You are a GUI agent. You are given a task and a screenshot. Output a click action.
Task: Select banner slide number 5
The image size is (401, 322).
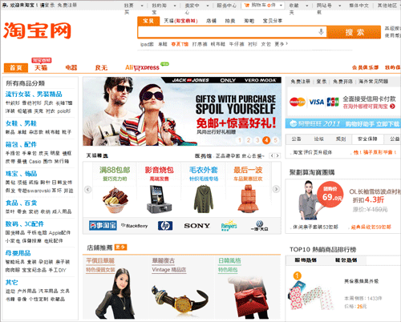click(275, 140)
